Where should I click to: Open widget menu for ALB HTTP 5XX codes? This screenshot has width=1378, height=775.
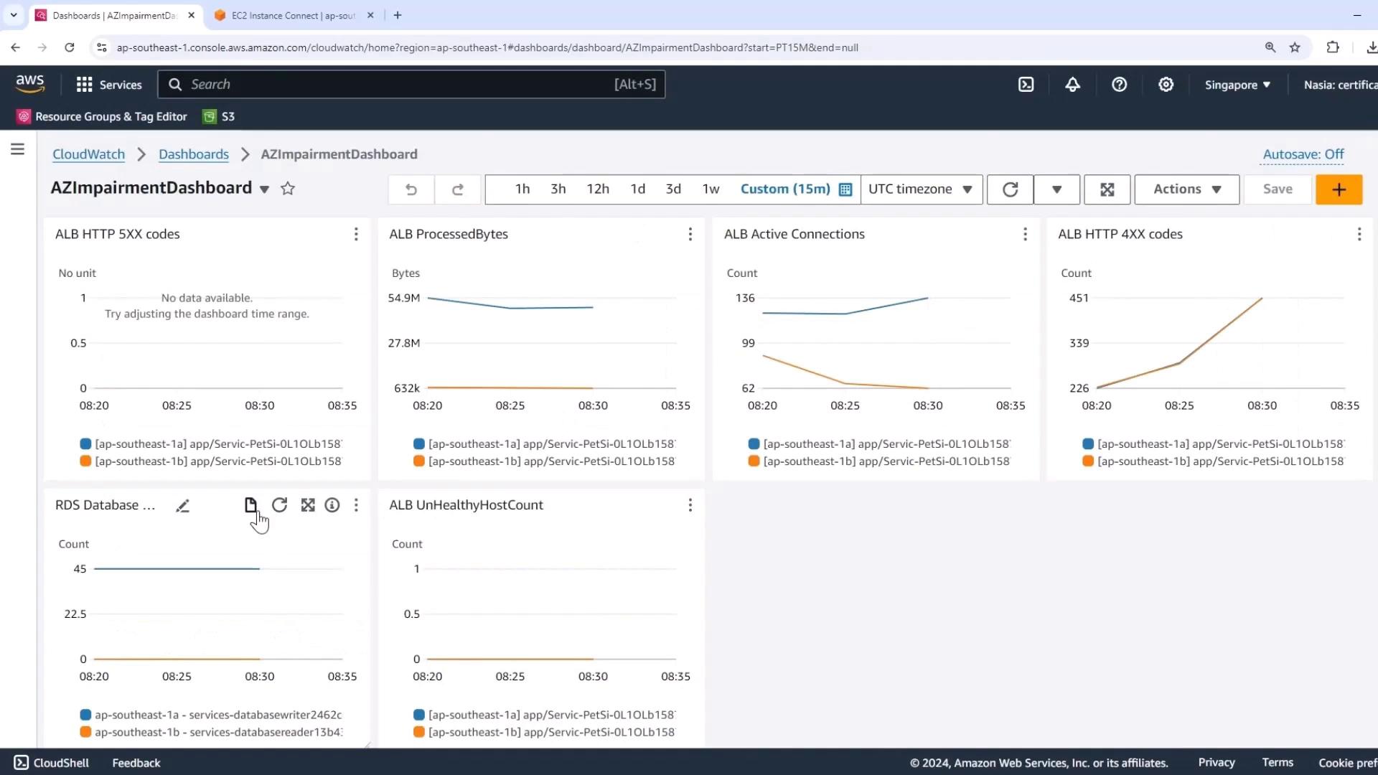coord(356,234)
